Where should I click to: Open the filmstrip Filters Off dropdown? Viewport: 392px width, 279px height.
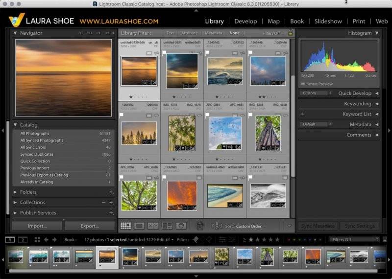coord(354,240)
